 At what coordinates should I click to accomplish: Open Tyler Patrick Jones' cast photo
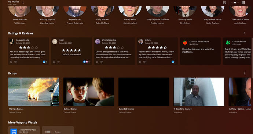[x=240, y=11]
